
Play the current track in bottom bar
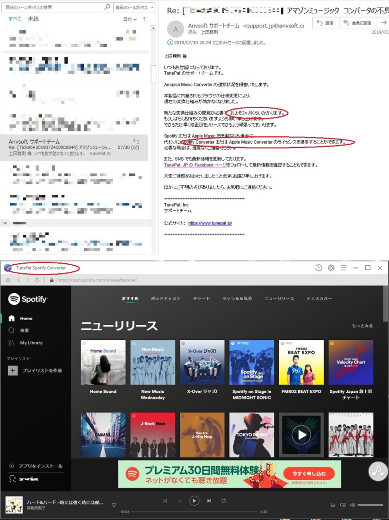tap(194, 501)
